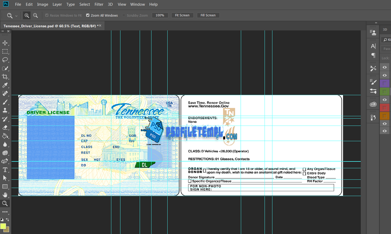Open the Character panel icon
Screen dimensions: 391x234
[x=373, y=46]
